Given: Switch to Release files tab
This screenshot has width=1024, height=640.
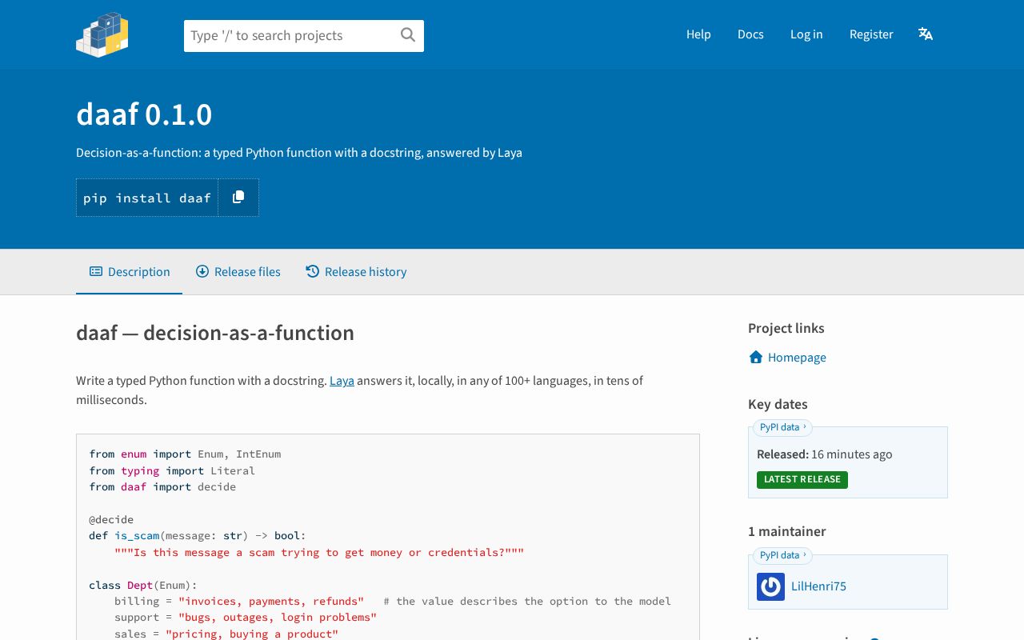Looking at the screenshot, I should coord(238,272).
